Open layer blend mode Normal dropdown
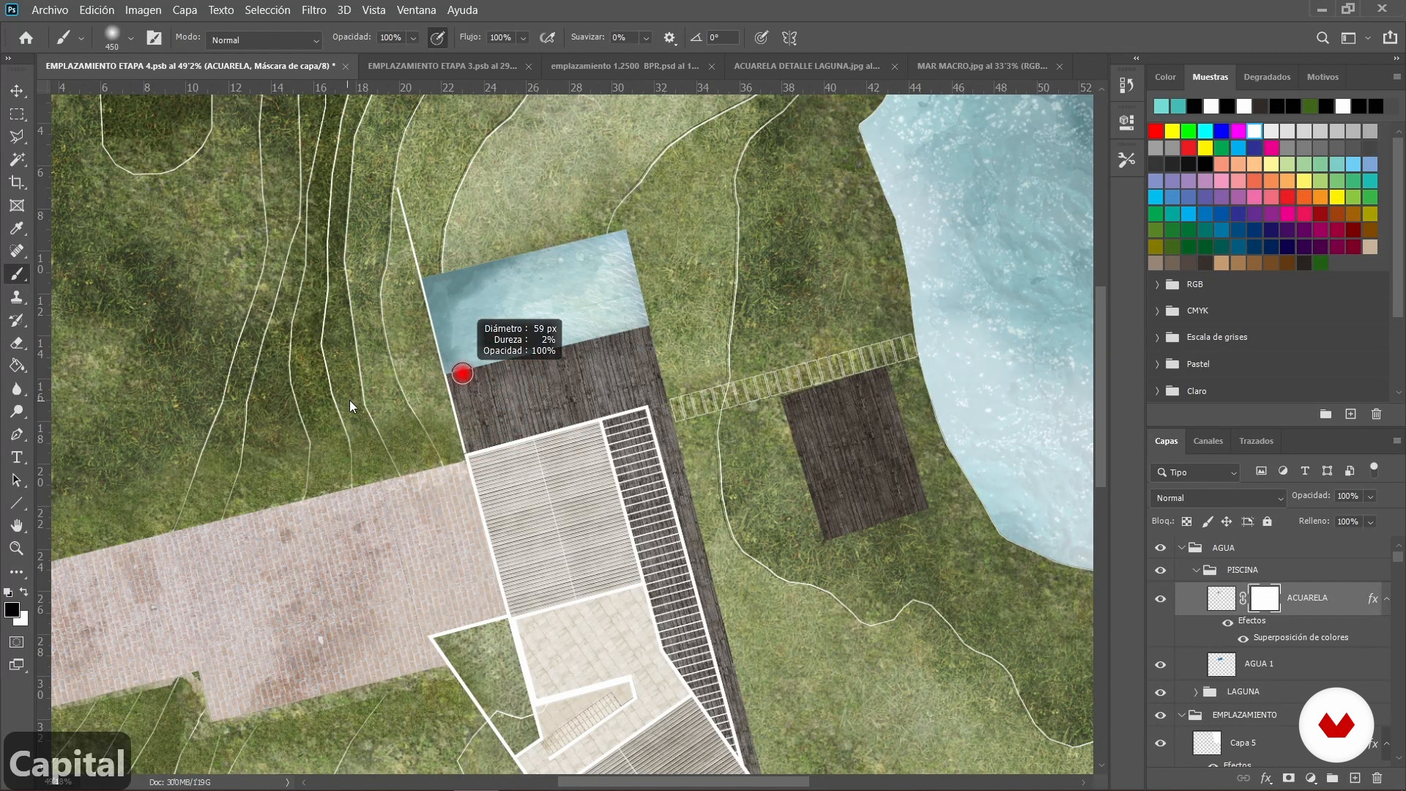Viewport: 1406px width, 791px height. point(1218,498)
